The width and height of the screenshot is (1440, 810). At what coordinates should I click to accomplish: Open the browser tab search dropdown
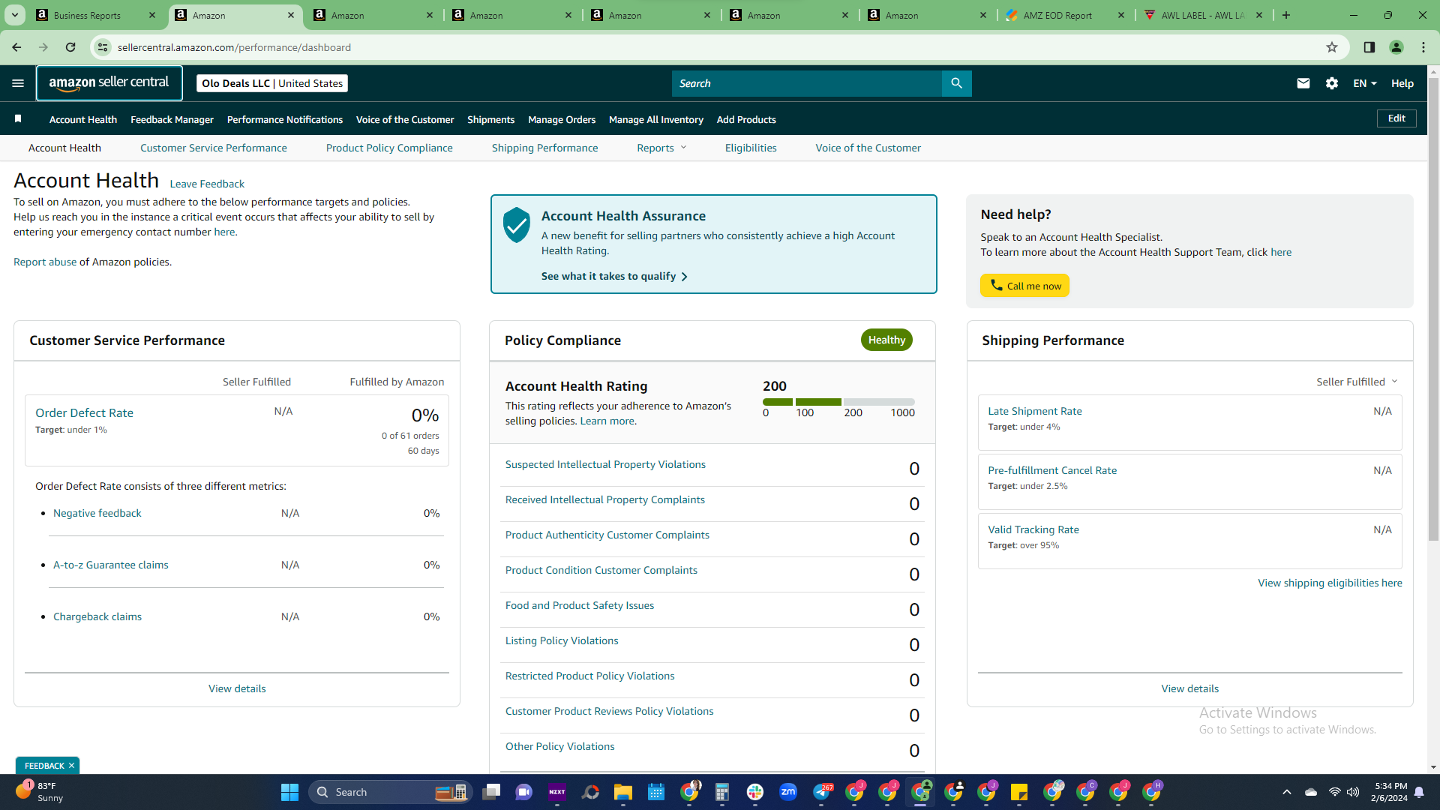(15, 15)
